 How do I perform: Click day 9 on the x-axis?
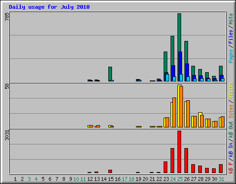coord(71,179)
